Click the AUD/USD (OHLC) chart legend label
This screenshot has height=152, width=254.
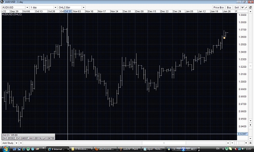coord(12,14)
